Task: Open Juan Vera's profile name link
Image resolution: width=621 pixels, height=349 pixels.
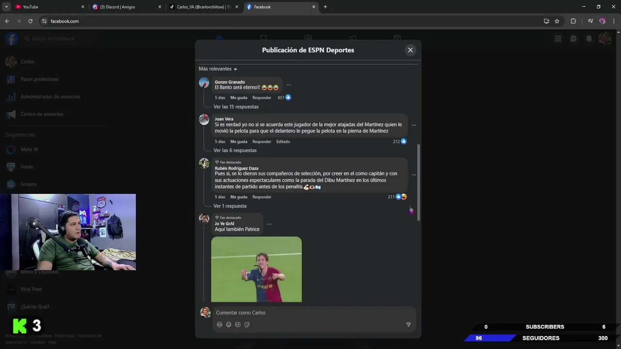Action: coord(224,119)
